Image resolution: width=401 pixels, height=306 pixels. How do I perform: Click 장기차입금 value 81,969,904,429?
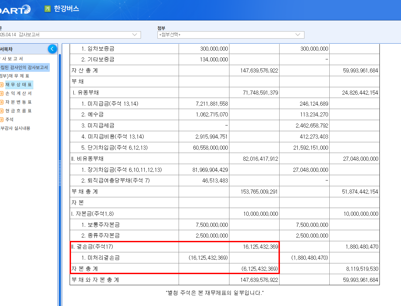[210, 170]
